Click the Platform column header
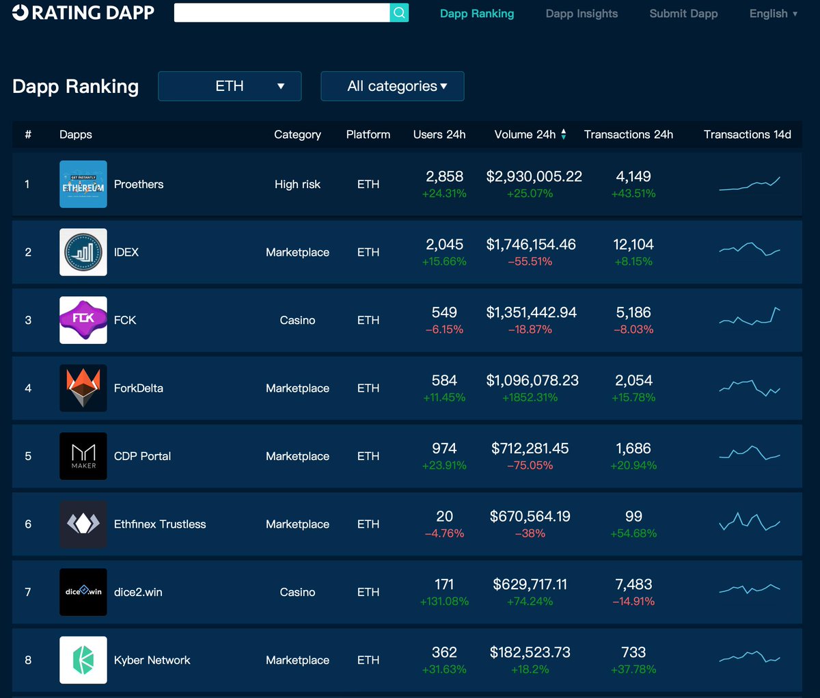This screenshot has height=698, width=820. point(368,135)
